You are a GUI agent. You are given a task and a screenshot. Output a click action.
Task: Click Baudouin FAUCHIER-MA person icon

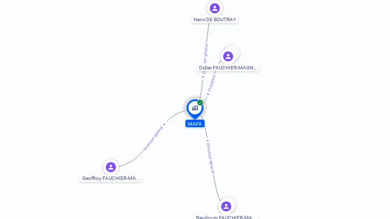coord(226,206)
